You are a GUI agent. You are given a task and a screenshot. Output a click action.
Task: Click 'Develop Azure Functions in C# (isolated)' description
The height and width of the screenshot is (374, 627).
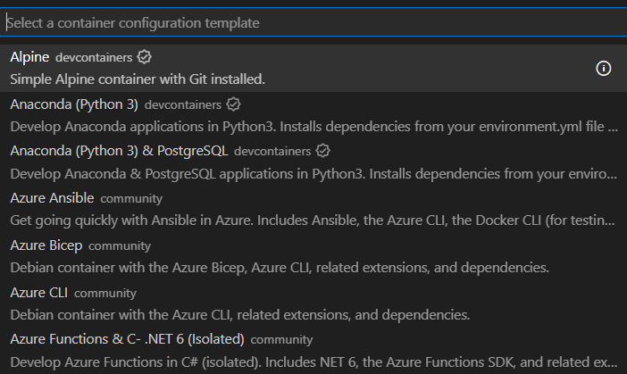(x=313, y=362)
